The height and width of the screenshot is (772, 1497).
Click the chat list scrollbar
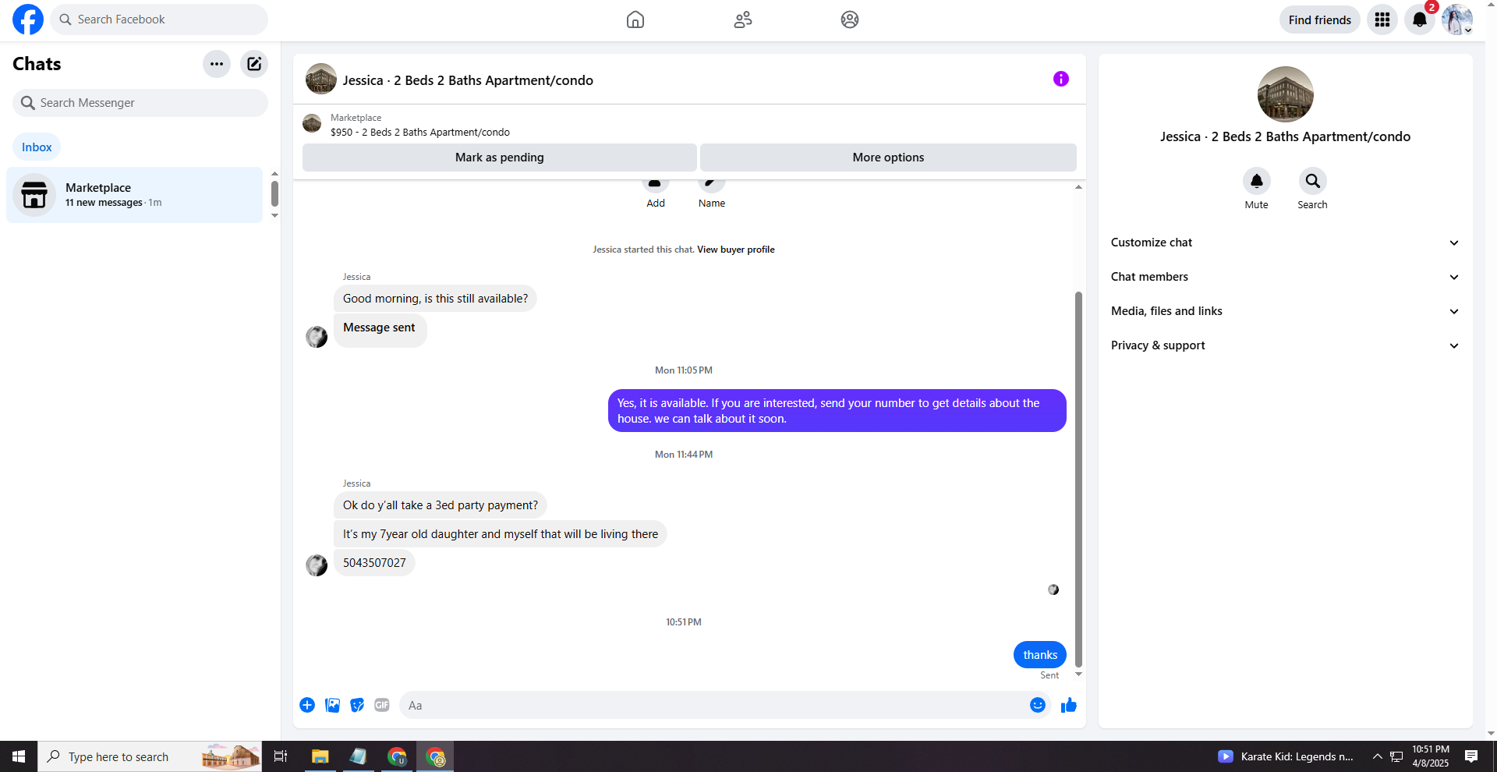pos(274,193)
